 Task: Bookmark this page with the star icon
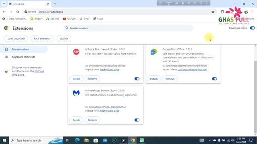pos(213,12)
